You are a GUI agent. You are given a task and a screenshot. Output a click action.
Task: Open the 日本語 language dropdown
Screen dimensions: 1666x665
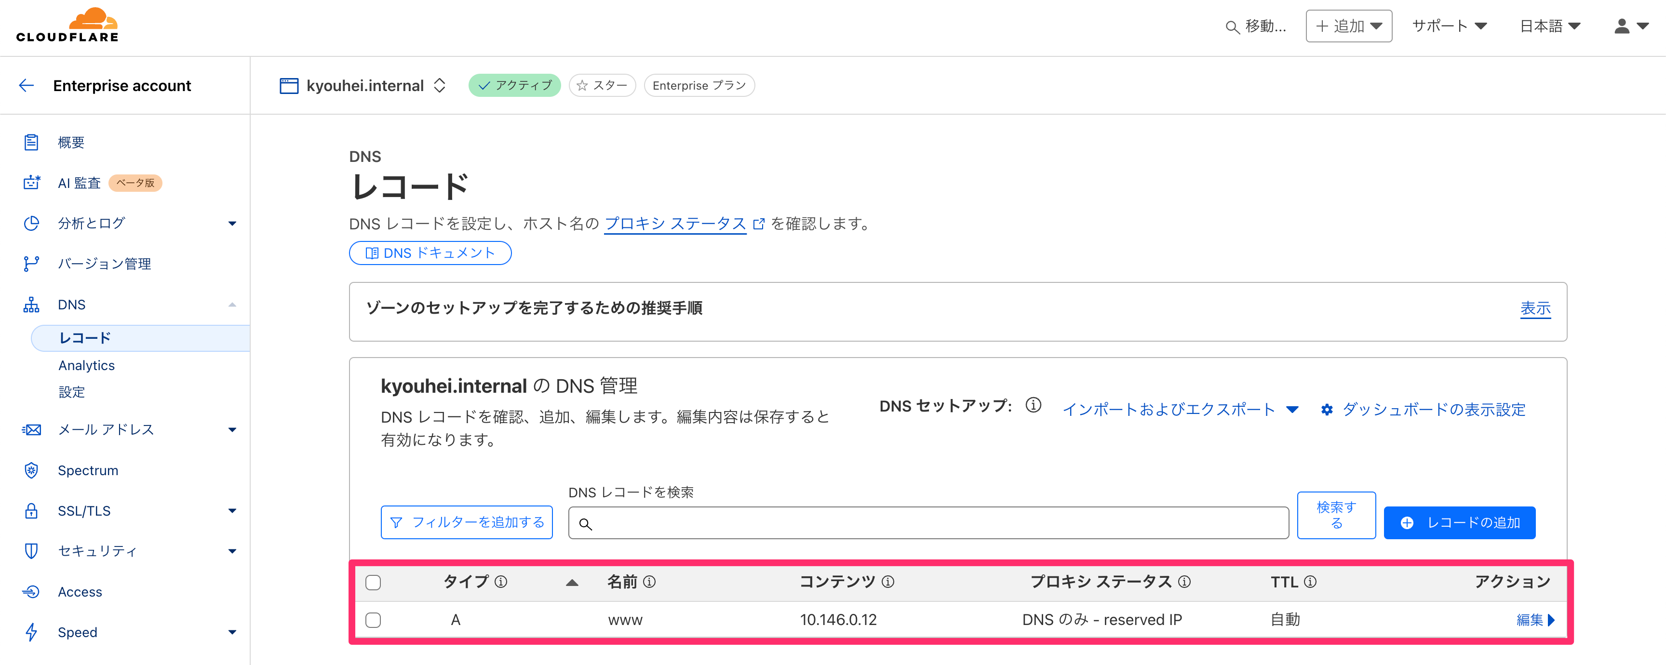click(x=1550, y=26)
